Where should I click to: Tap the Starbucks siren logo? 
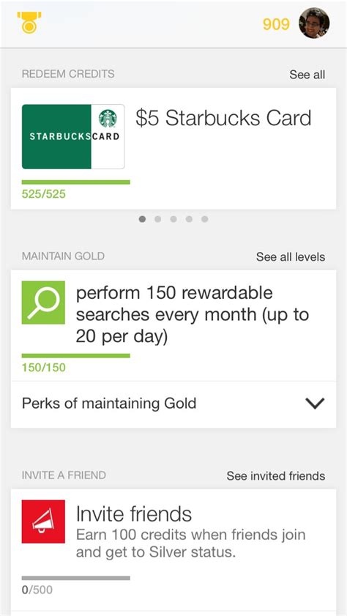(x=108, y=119)
